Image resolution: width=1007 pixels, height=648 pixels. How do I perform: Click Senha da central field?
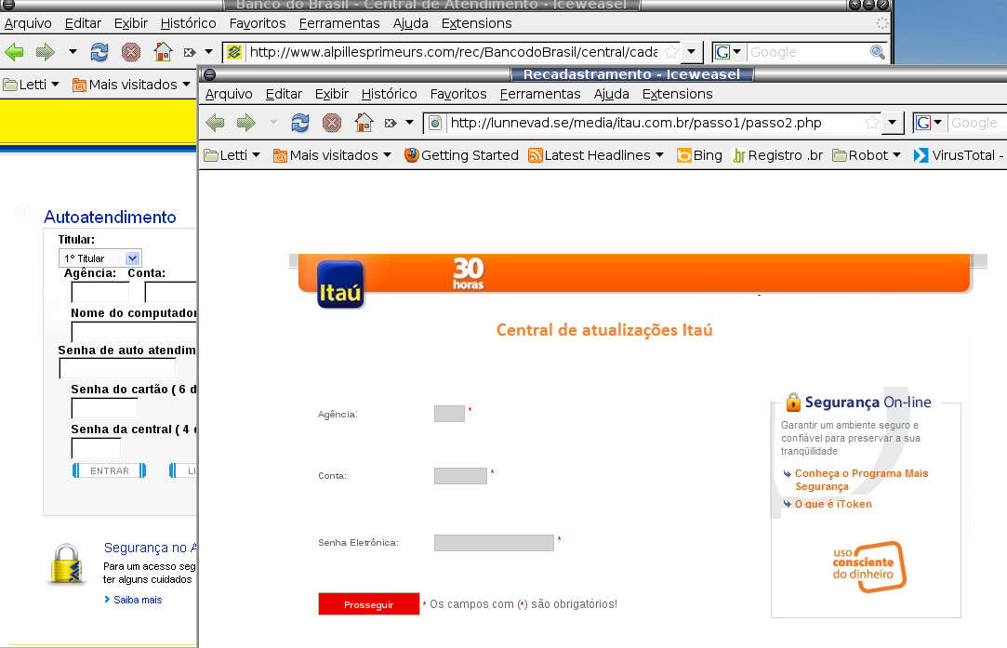[97, 448]
